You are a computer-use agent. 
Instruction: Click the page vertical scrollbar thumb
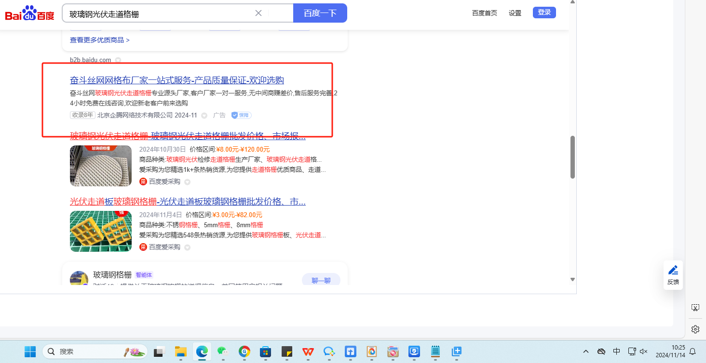[572, 157]
